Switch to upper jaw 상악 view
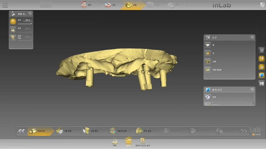 click(128, 142)
